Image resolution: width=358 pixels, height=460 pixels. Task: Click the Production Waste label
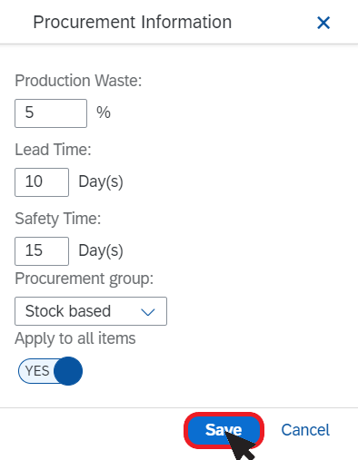pyautogui.click(x=78, y=81)
